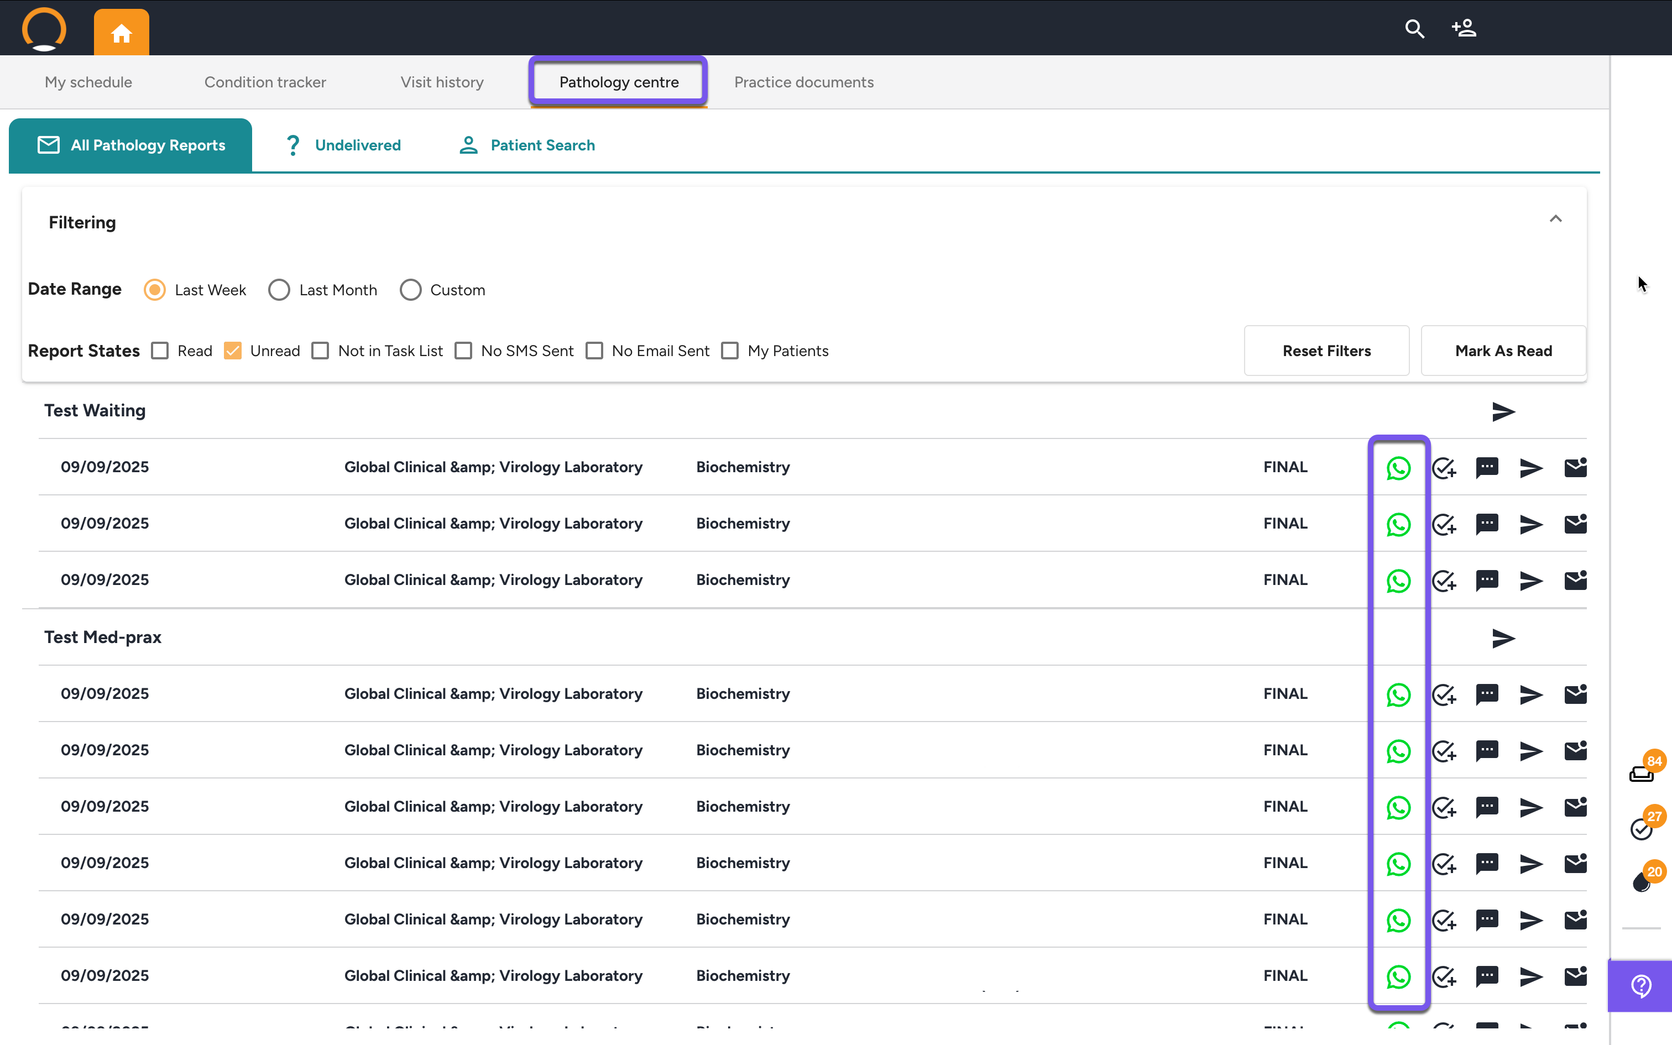The height and width of the screenshot is (1045, 1672).
Task: Click the Mark As Read button
Action: 1503,351
